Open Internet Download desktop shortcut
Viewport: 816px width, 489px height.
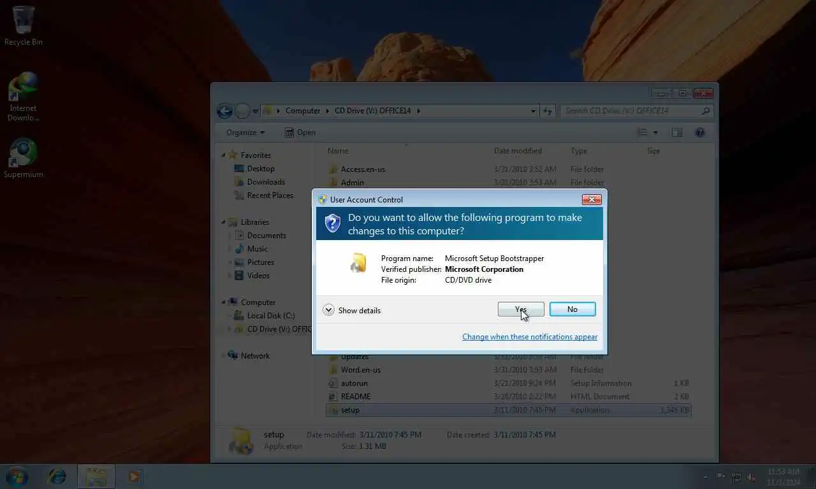pos(24,96)
